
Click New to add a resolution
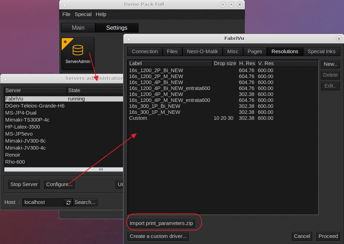click(330, 64)
